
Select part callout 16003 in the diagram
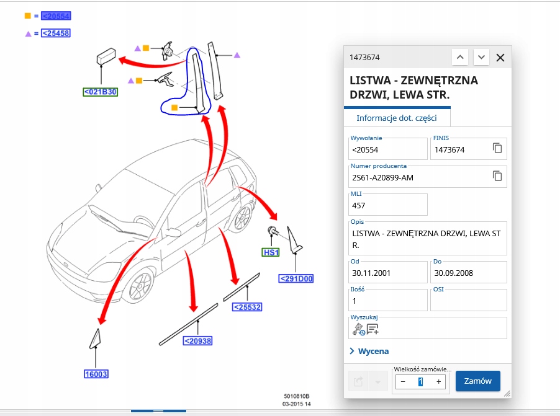(x=96, y=374)
